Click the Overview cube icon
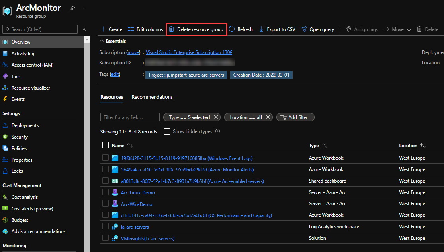The image size is (444, 252). (x=5, y=42)
